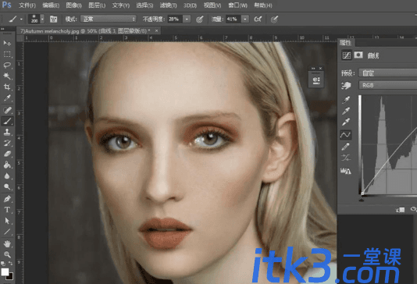This screenshot has width=417, height=284.
Task: Click the flow value field 41%
Action: 233,20
